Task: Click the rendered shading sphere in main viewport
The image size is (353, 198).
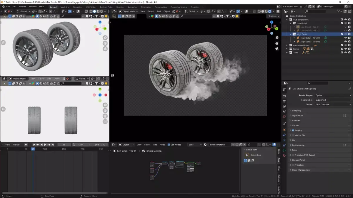Action: pos(270,11)
